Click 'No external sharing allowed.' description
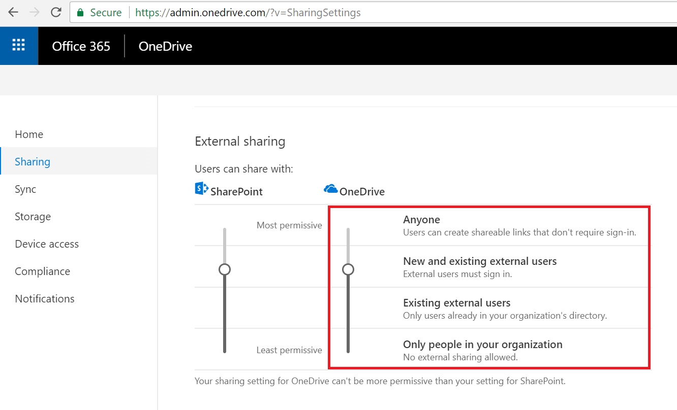Screen dimensions: 677x410 (460, 357)
